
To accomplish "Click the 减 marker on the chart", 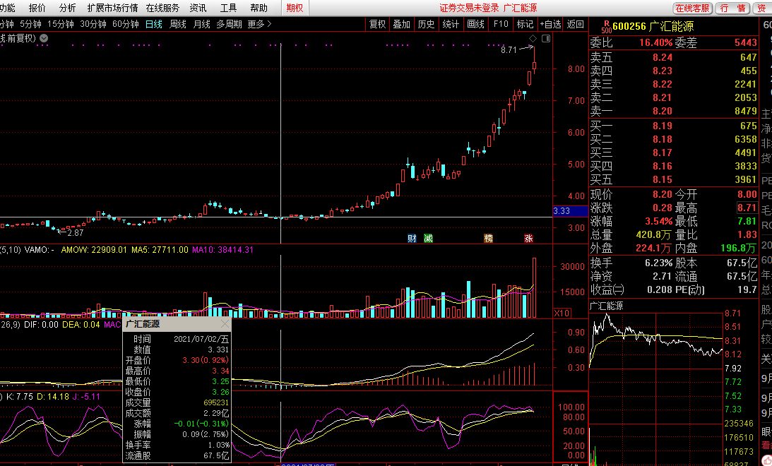I will 428,238.
